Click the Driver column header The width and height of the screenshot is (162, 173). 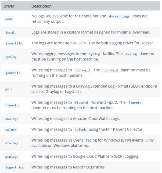point(9,6)
